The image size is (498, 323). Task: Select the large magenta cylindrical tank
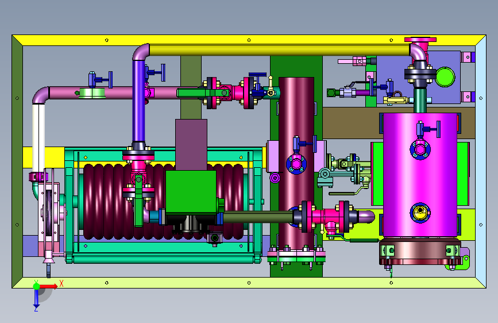tap(420, 175)
